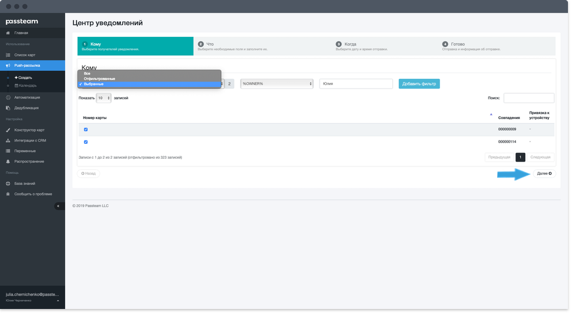Screen dimensions: 572x313
Task: Click the table icon beside Переменные
Action: (8, 151)
